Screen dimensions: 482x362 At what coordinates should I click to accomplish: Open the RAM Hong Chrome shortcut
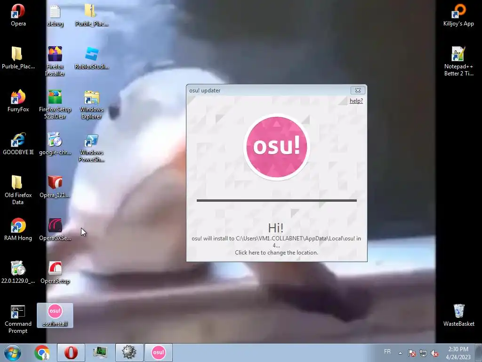click(18, 230)
